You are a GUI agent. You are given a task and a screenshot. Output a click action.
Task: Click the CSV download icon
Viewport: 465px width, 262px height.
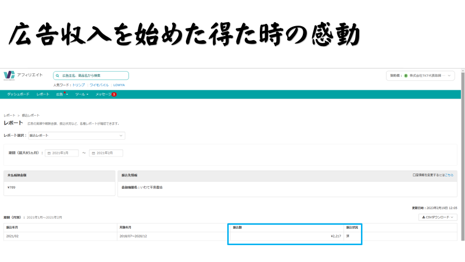[x=423, y=217]
